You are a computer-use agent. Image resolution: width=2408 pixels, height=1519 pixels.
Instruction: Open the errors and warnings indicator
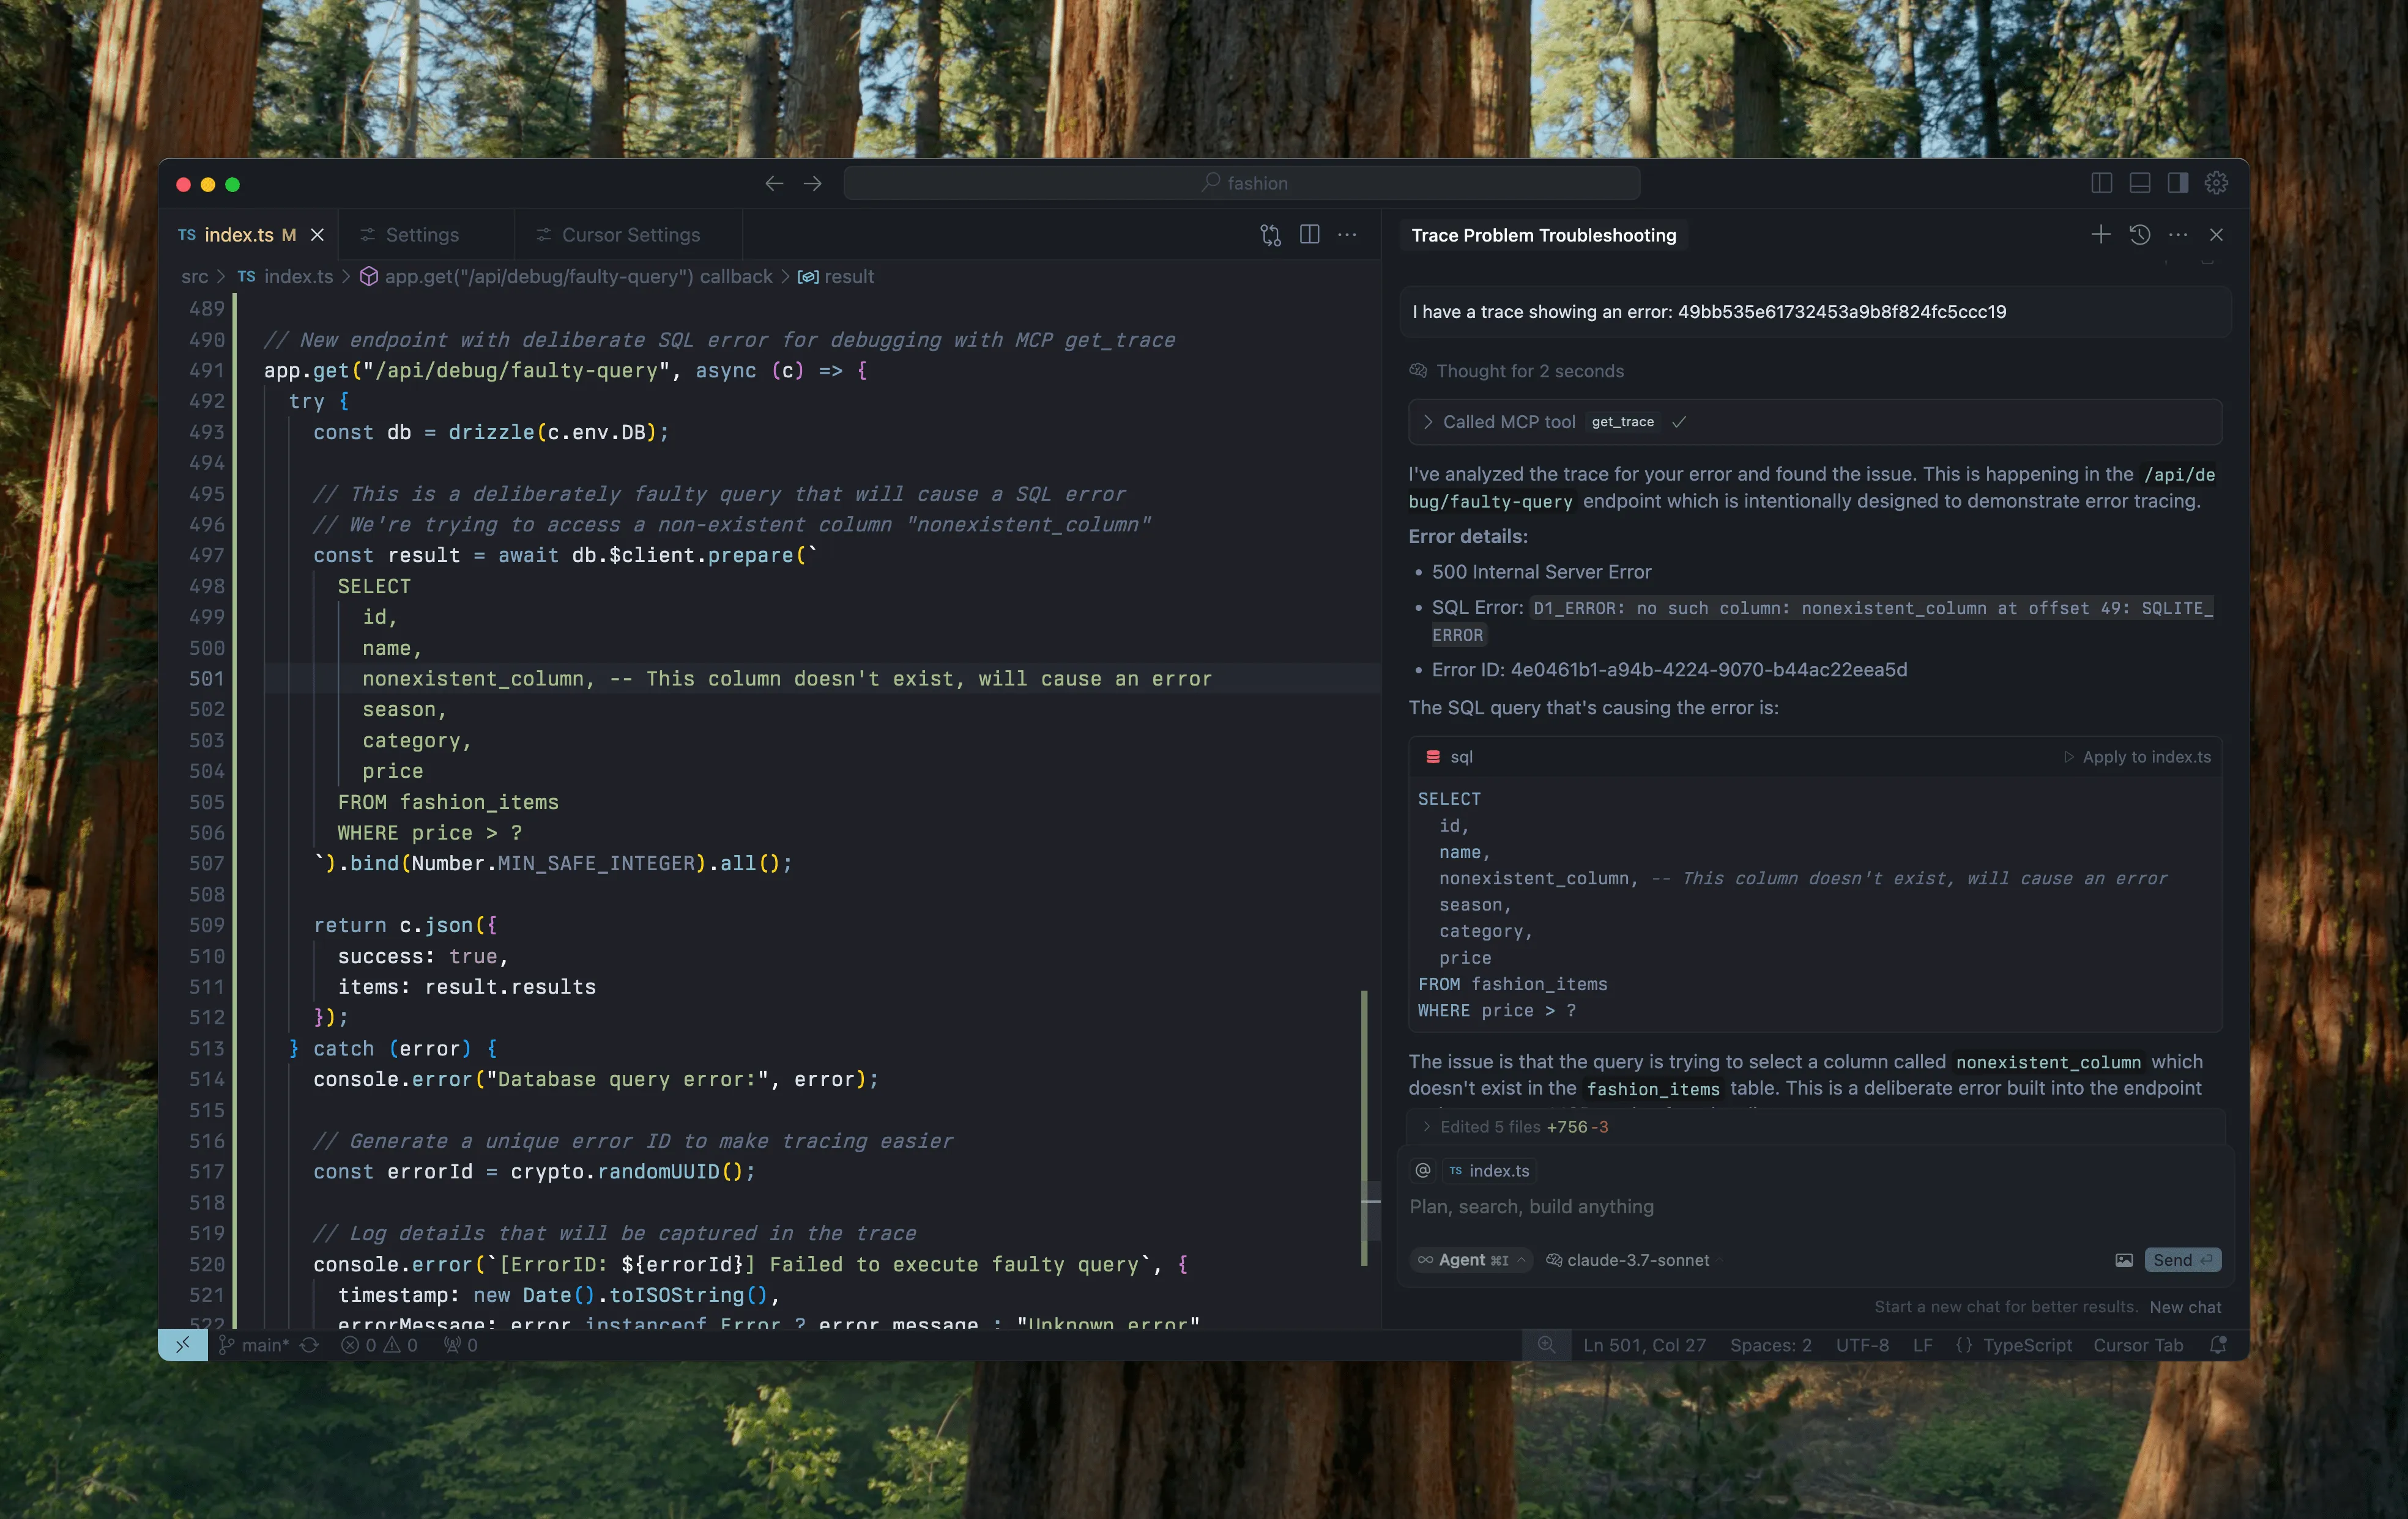tap(378, 1345)
